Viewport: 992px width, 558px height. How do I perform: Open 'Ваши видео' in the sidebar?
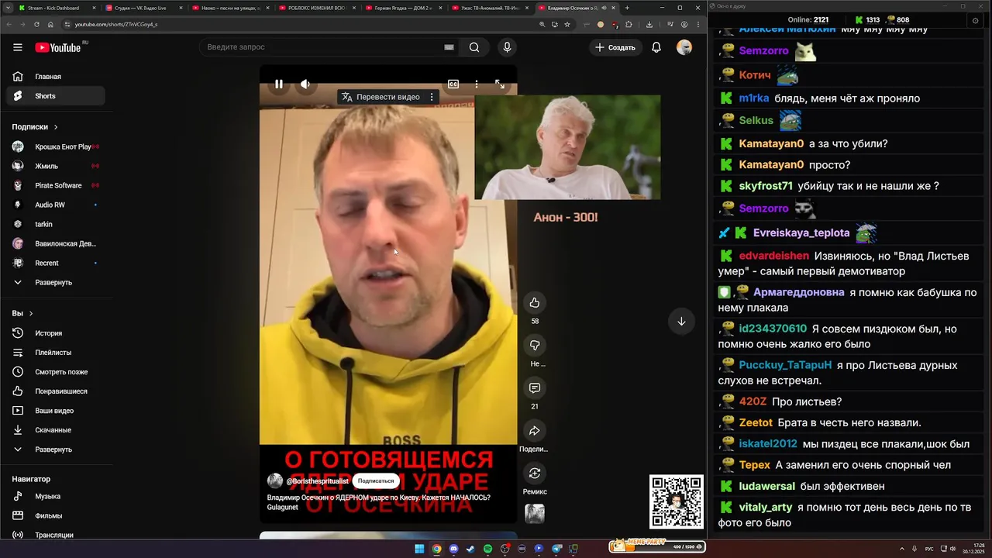point(56,411)
